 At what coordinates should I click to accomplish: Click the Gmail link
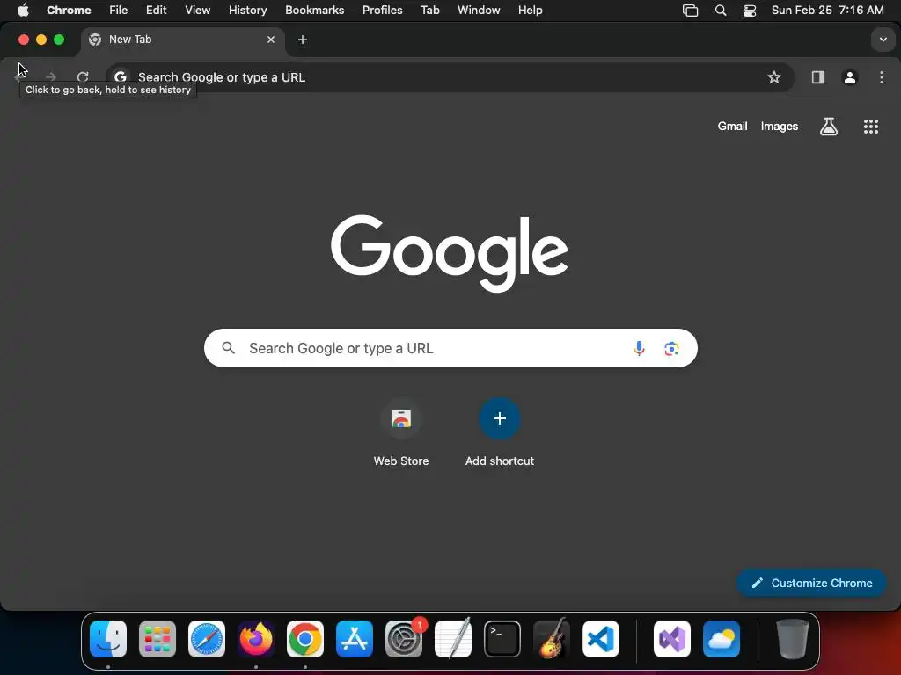coord(732,127)
